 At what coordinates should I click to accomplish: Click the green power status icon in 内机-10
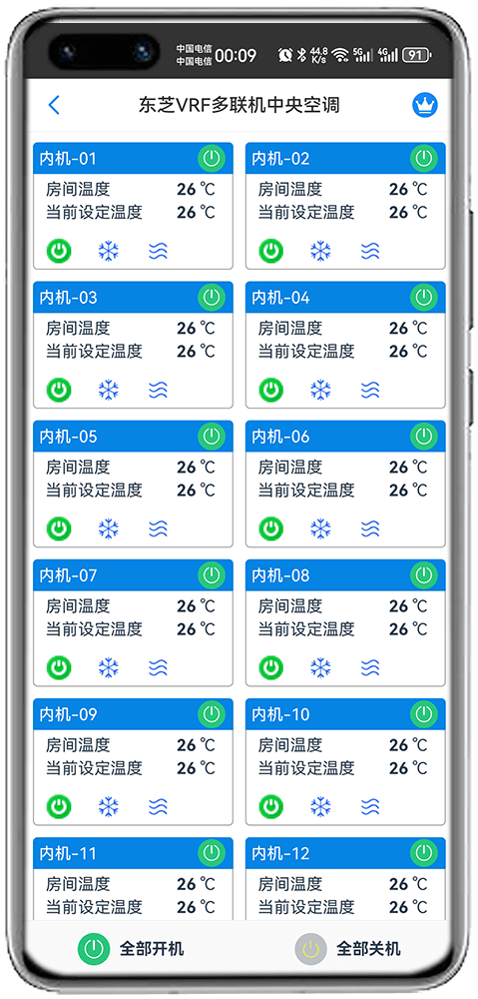(271, 806)
